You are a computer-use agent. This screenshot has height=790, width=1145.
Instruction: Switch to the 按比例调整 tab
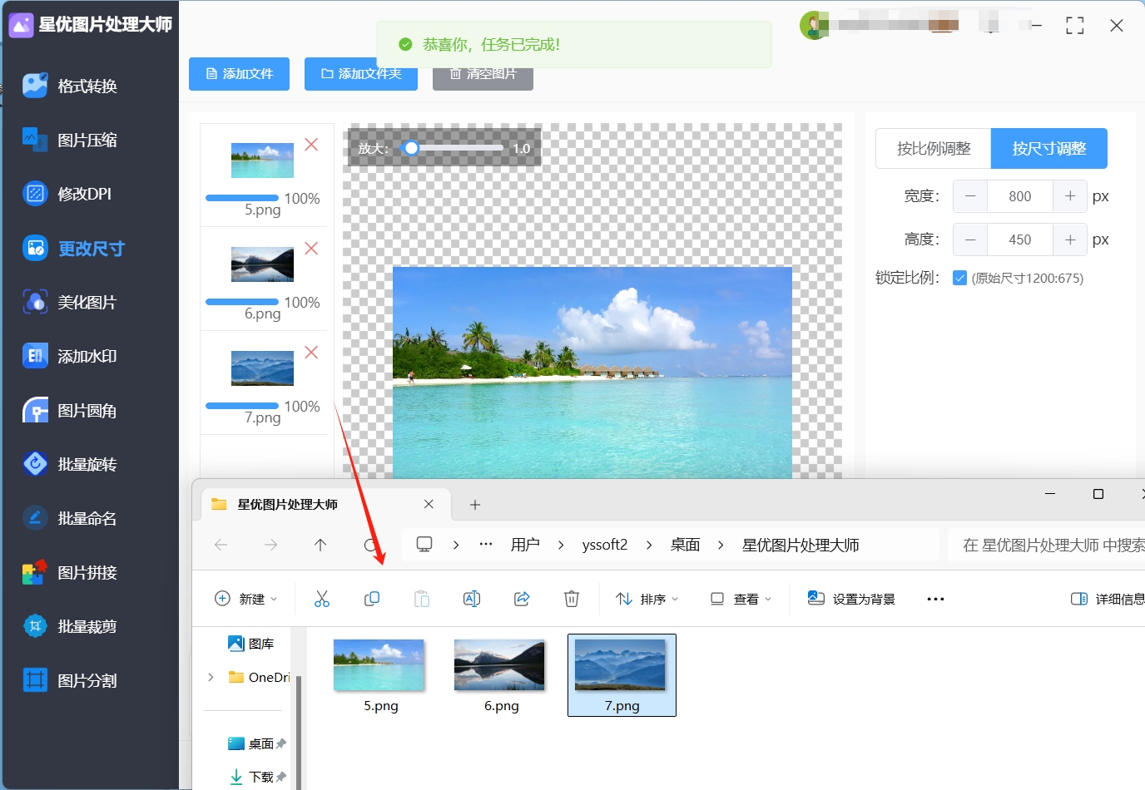[934, 148]
